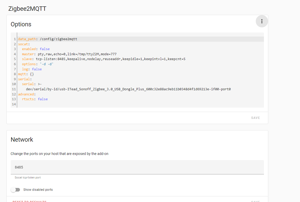Place cursor on empty line 14
The image size is (300, 202).
coord(141,104)
